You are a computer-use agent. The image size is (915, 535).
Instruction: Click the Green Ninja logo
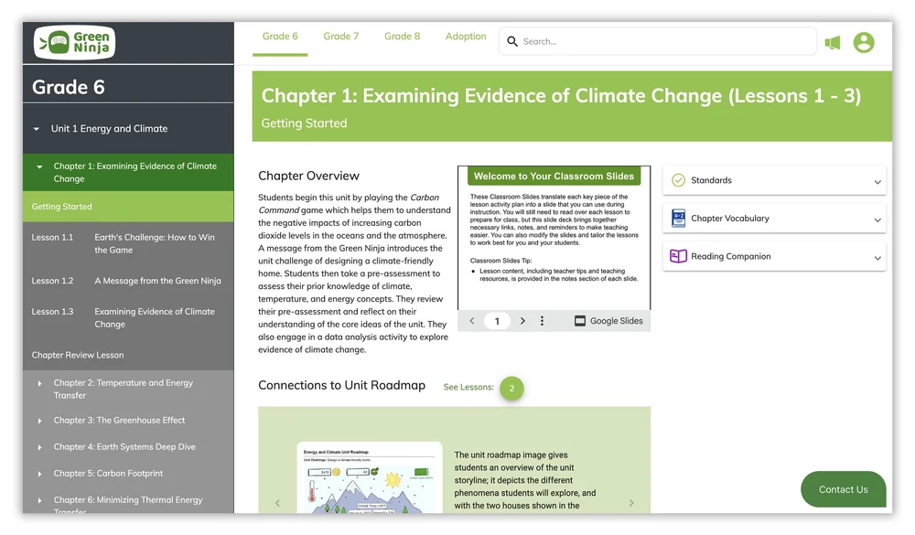pos(72,41)
